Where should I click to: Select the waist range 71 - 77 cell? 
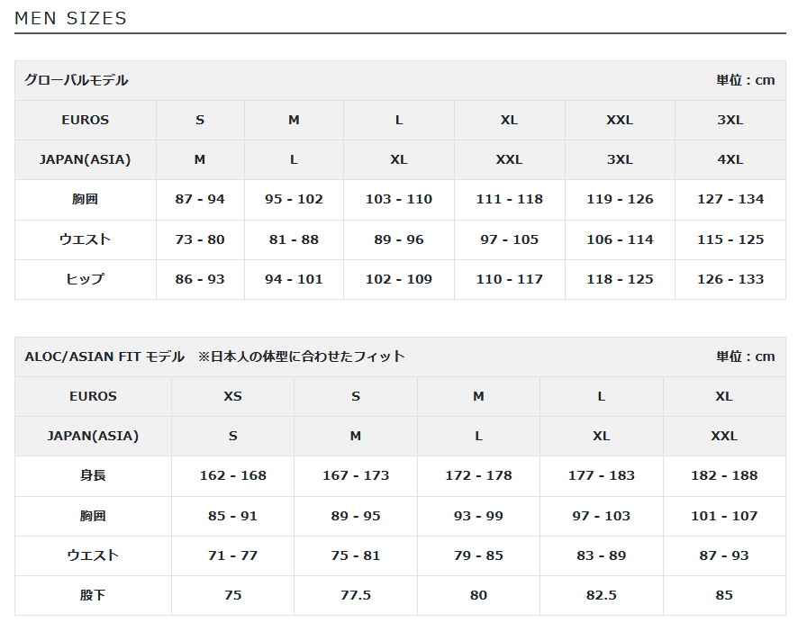232,555
